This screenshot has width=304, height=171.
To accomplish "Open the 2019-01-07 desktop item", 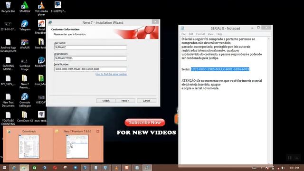I will (8, 26).
